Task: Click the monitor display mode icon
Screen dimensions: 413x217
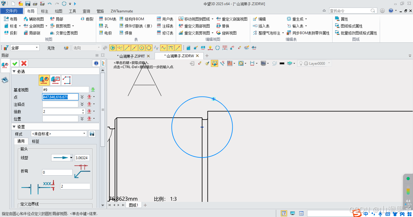Action: click(263, 63)
